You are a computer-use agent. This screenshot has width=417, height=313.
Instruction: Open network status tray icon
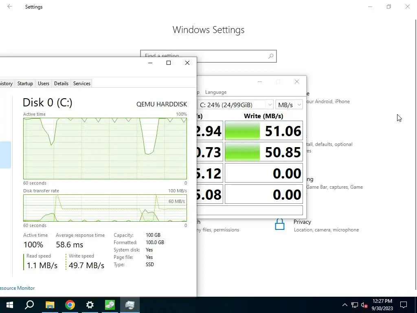355,305
